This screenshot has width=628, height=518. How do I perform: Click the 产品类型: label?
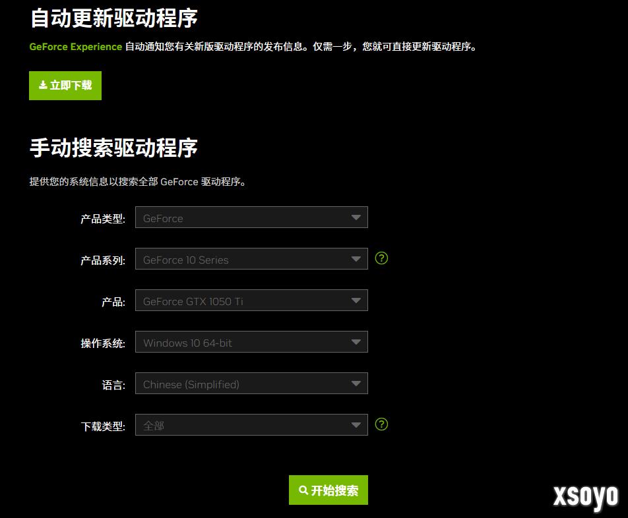tap(103, 219)
